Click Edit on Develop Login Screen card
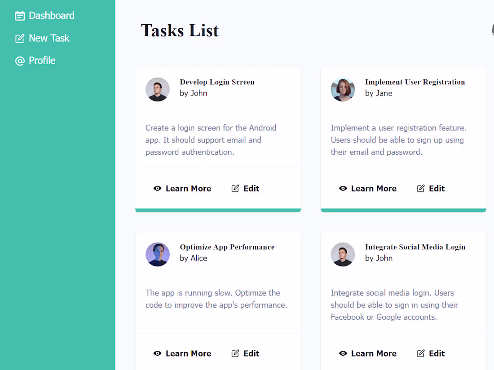The image size is (494, 370). pyautogui.click(x=245, y=188)
